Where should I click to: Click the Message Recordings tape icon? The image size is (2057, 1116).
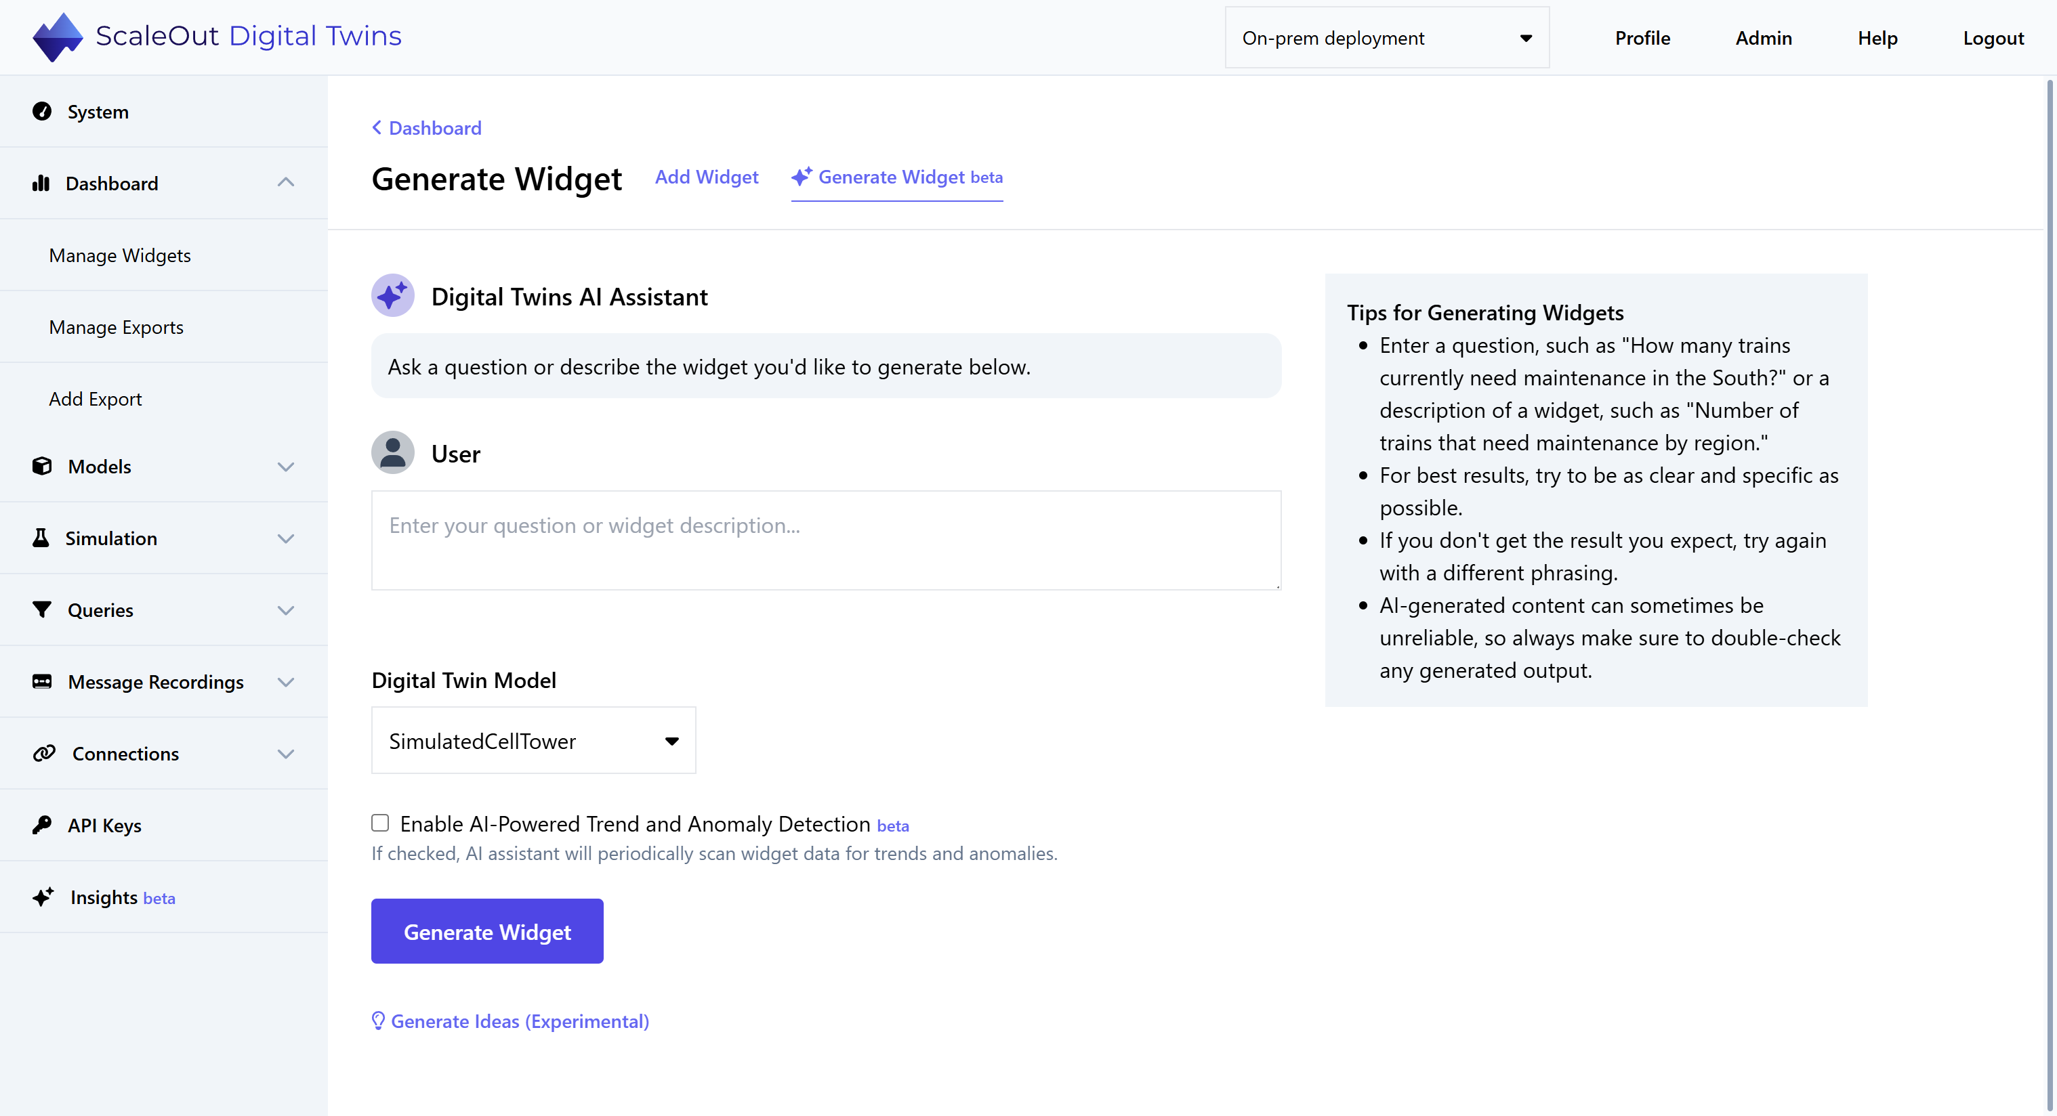[41, 681]
